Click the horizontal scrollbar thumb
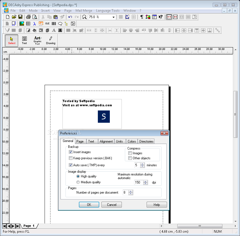 click(x=200, y=226)
